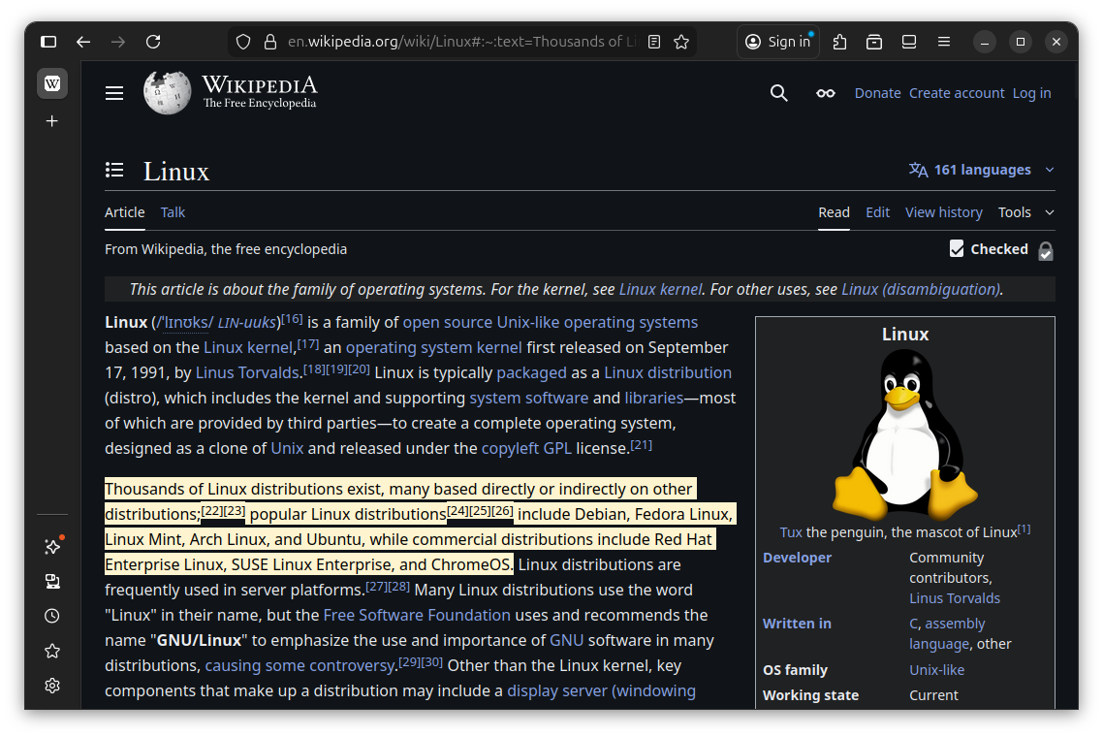1103x737 pixels.
Task: Open browsing history clock in the sidebar
Action: pos(51,615)
